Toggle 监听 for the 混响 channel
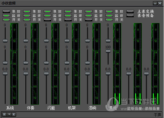Screen dimensions: 164x118 point(89,16)
